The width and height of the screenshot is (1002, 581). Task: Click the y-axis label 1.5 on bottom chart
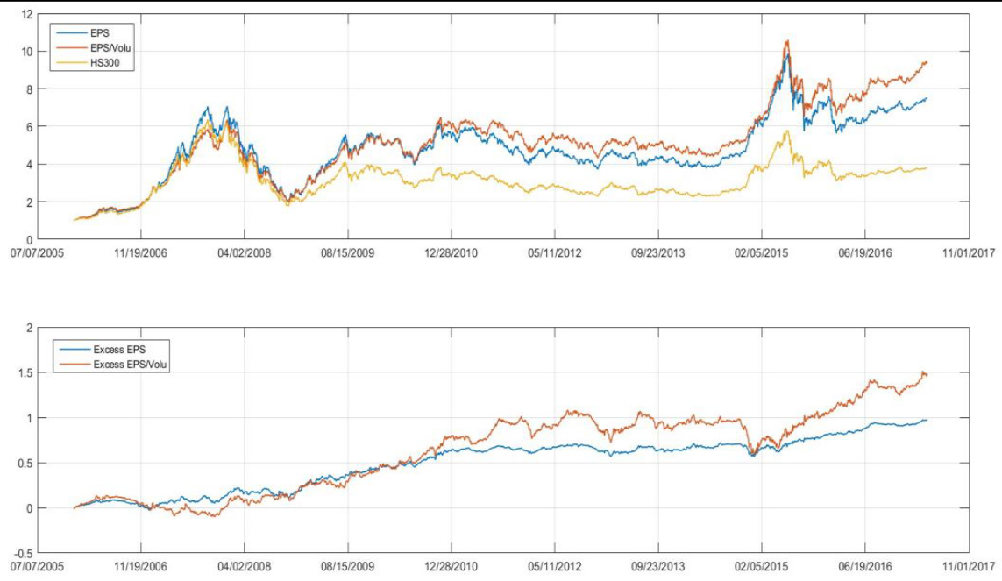pos(25,372)
